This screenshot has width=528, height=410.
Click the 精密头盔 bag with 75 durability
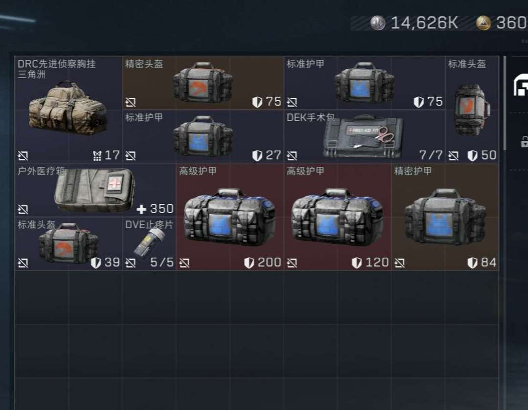[203, 83]
